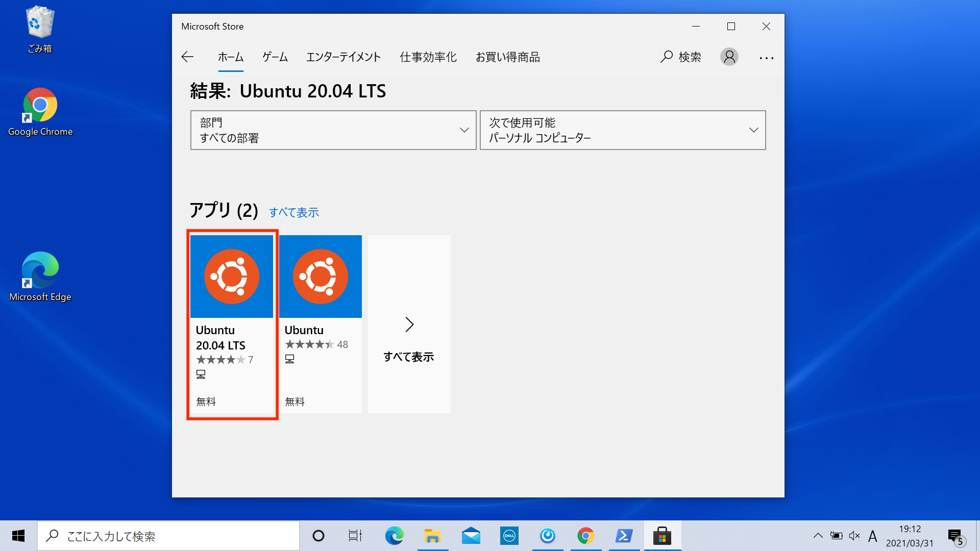Click the Microsoft Store taskbar icon
The height and width of the screenshot is (551, 980).
663,536
